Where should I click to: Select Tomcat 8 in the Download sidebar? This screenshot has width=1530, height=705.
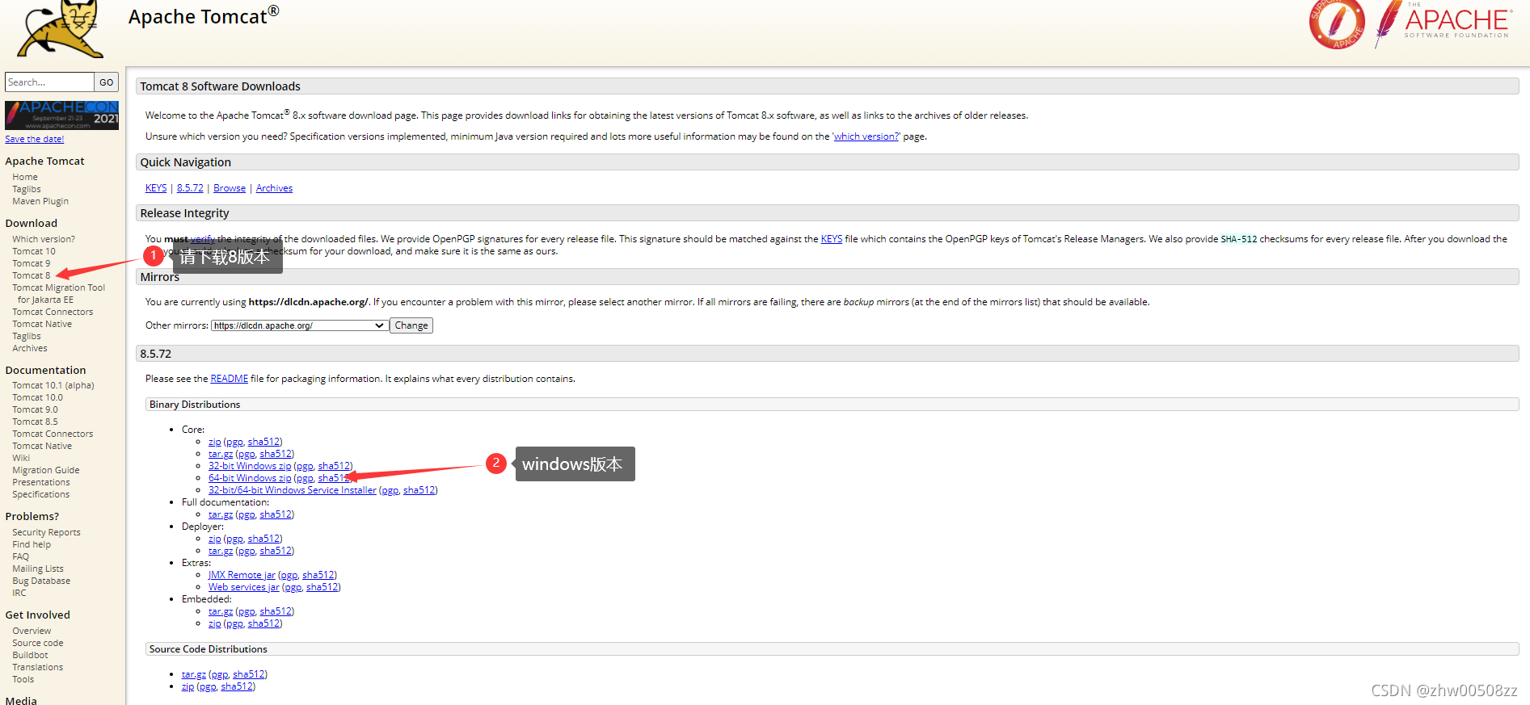click(32, 275)
